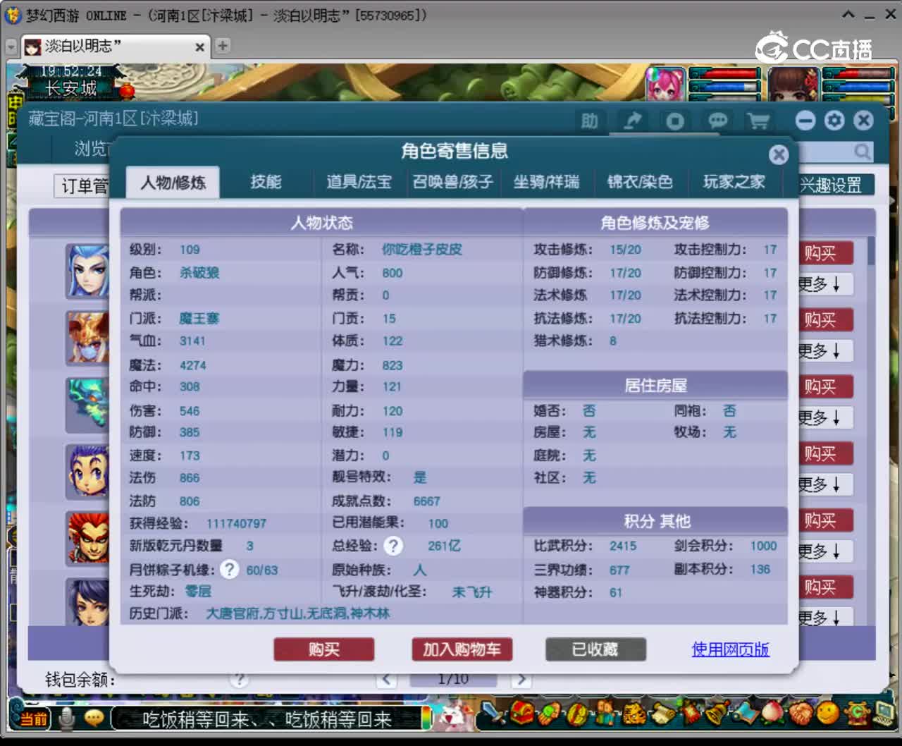The image size is (902, 746).
Task: Open the treasure chest inventory icon
Action: [x=521, y=714]
